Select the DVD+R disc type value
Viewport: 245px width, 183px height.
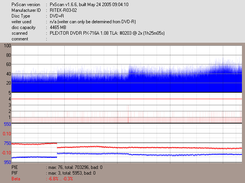pyautogui.click(x=57, y=16)
